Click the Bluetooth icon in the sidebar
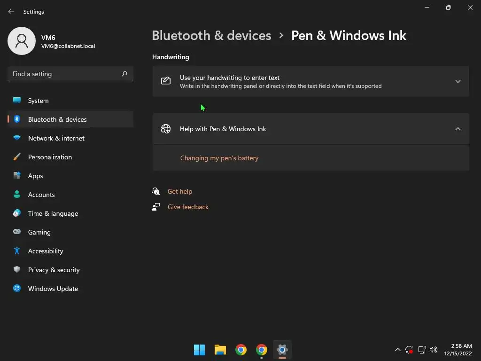Image resolution: width=481 pixels, height=361 pixels. (x=17, y=119)
